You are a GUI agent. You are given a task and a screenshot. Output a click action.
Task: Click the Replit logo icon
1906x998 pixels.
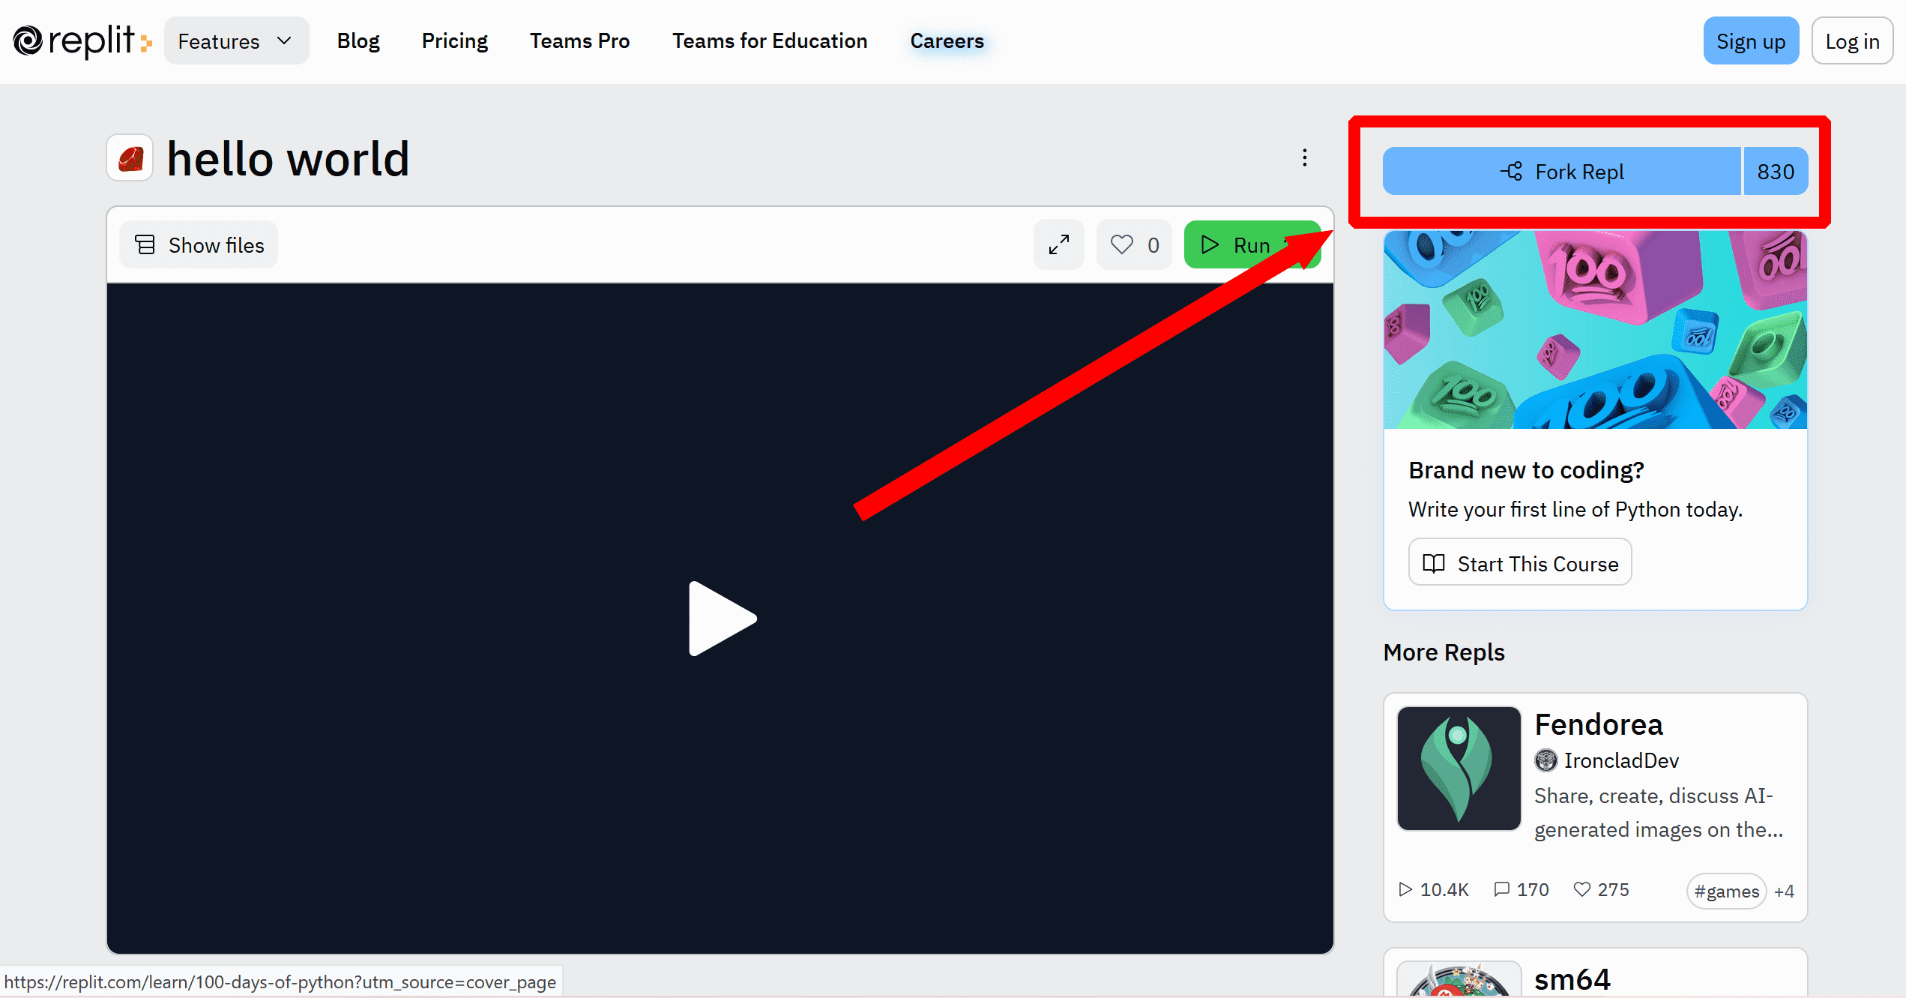click(28, 41)
